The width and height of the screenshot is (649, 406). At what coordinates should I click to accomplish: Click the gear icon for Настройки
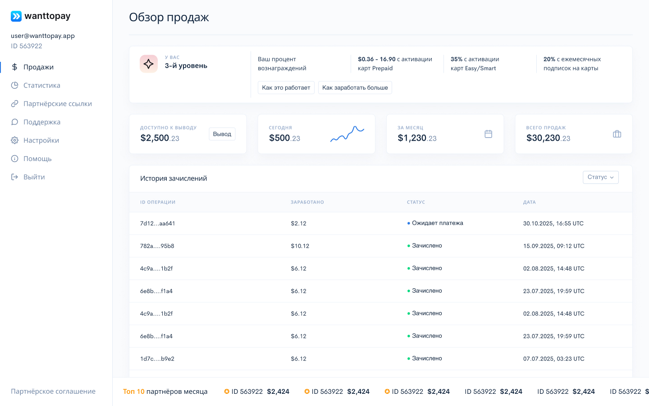(15, 140)
